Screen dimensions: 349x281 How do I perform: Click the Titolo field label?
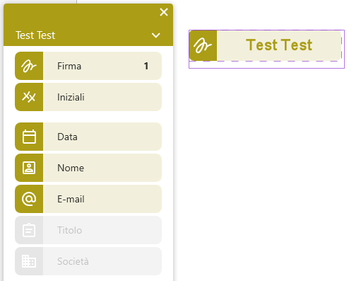point(70,230)
